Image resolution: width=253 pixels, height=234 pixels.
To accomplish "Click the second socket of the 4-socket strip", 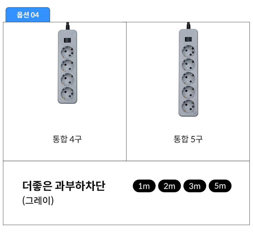I will [x=67, y=67].
